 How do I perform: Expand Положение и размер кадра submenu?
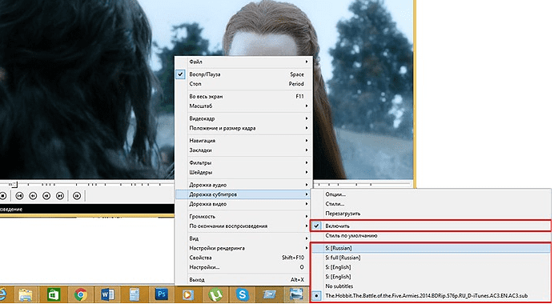(x=243, y=128)
